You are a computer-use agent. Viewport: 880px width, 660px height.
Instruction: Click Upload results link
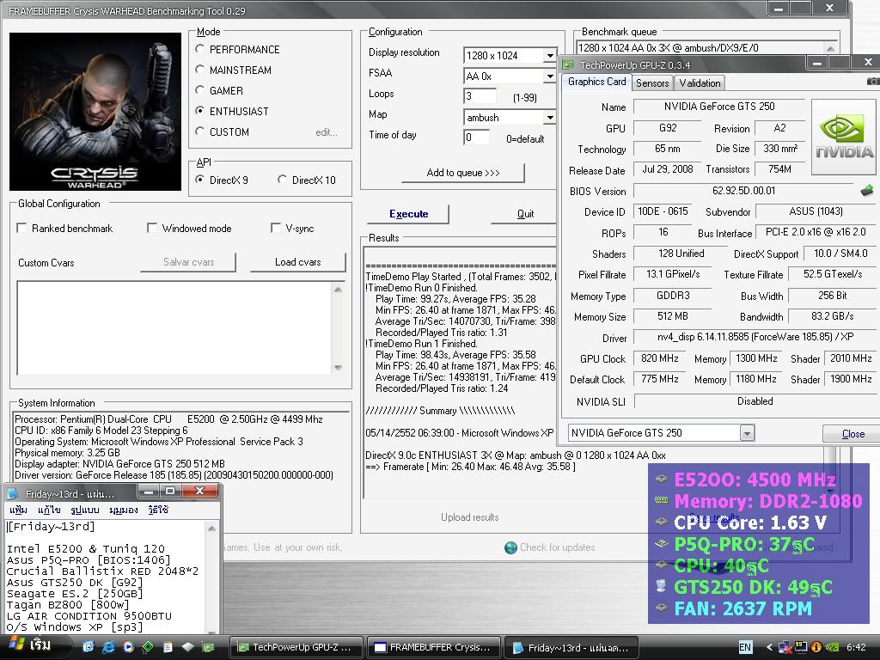coord(469,516)
